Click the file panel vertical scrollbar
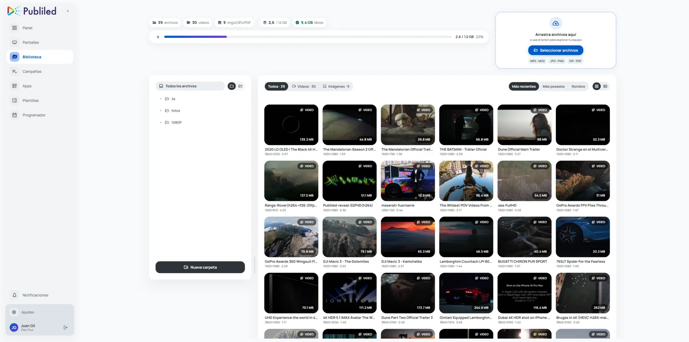 (x=255, y=265)
